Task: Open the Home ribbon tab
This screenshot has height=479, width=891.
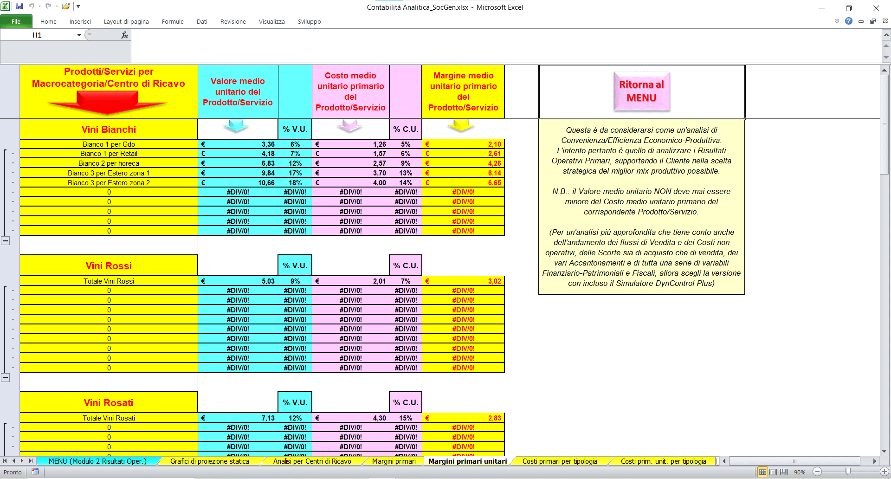Action: coord(48,21)
